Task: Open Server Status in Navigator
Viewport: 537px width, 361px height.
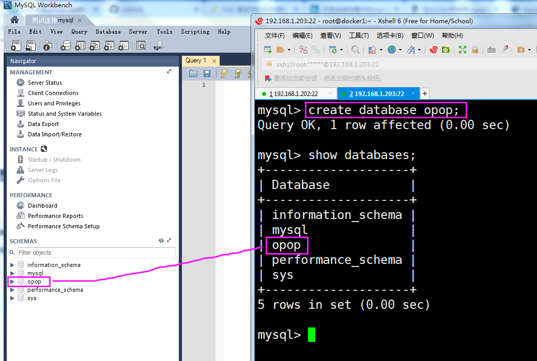Action: click(45, 83)
